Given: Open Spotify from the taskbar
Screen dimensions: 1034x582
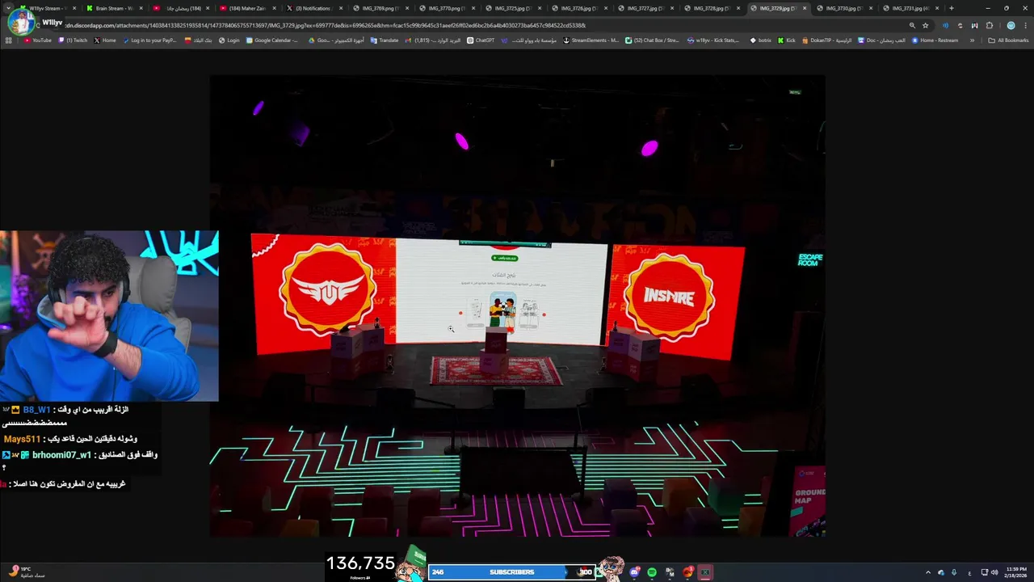Looking at the screenshot, I should click(652, 572).
